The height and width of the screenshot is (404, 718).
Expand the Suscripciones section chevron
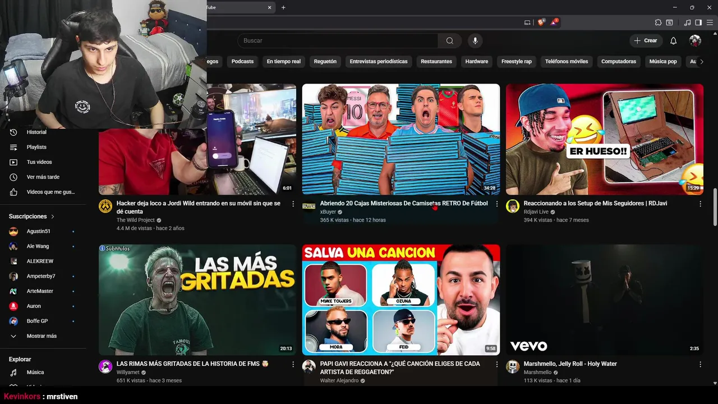(53, 217)
